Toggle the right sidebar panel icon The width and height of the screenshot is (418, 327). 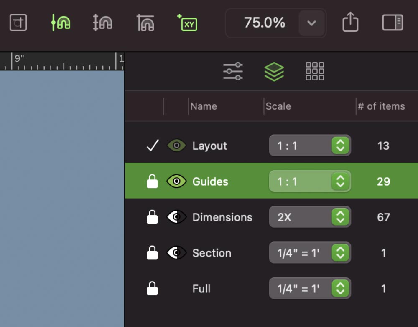tap(392, 23)
